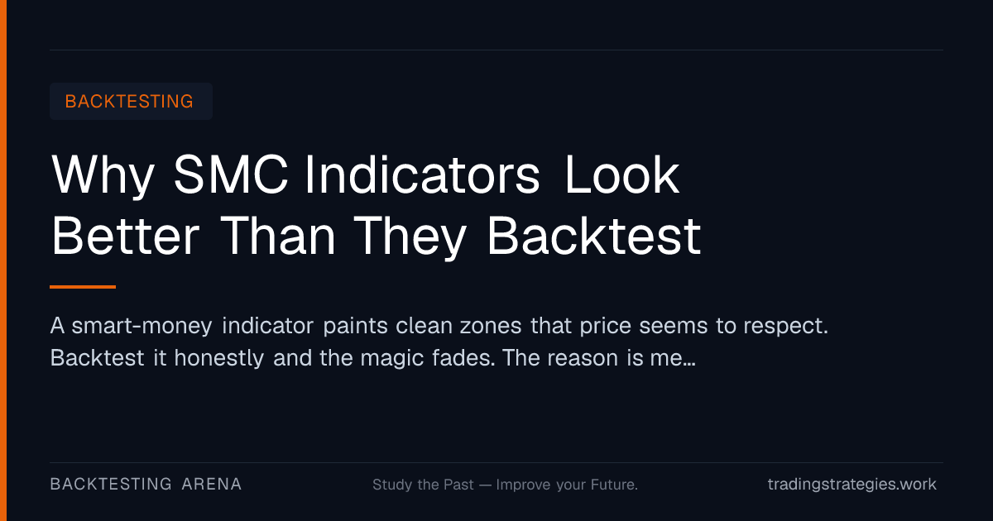Select the headline line 'Why SMC Indicators Look'
Screen dimensions: 993x521
click(x=365, y=176)
